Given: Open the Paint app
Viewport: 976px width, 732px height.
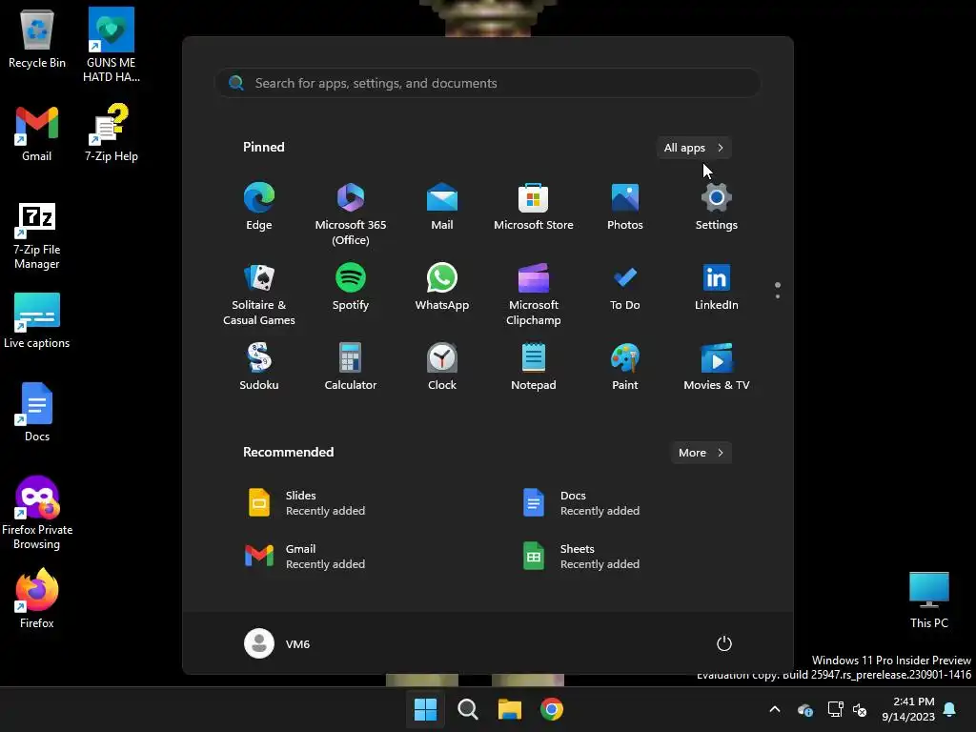Looking at the screenshot, I should coord(625,367).
